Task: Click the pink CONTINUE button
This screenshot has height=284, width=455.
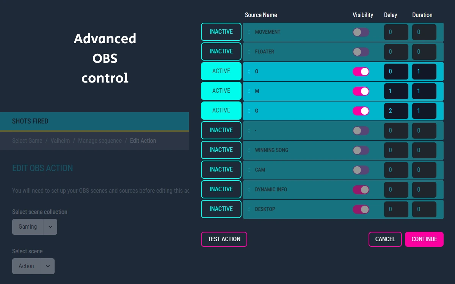Action: [x=424, y=239]
